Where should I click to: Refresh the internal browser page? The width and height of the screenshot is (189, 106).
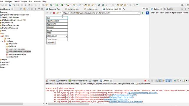coord(57,13)
